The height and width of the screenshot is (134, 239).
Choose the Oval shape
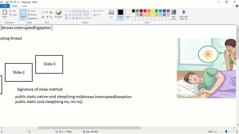click(x=74, y=11)
